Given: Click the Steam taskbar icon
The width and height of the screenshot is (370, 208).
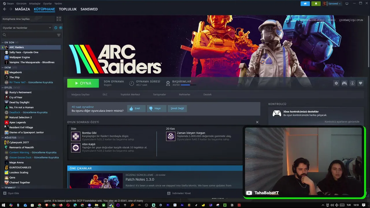Looking at the screenshot, I should [111, 205].
